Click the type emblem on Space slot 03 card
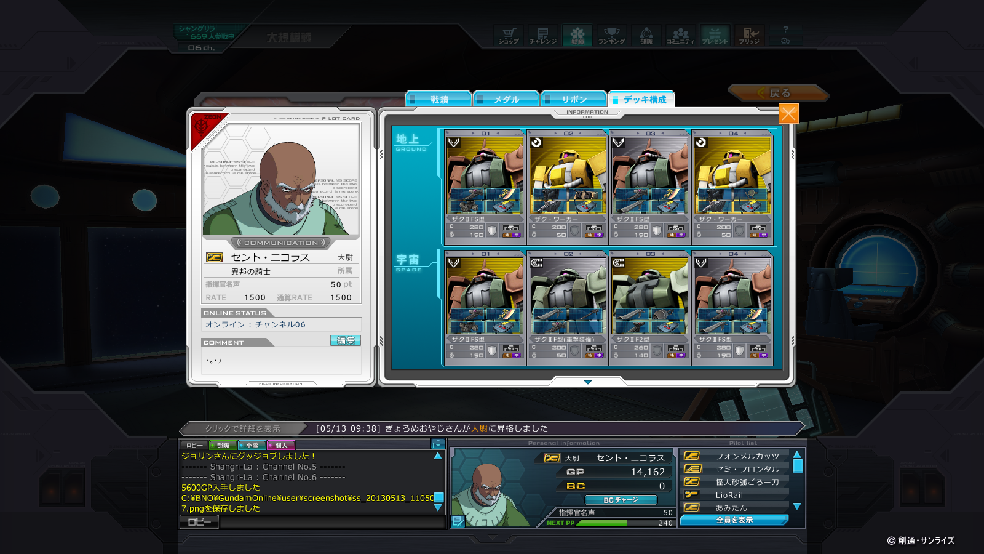Image resolution: width=984 pixels, height=554 pixels. pyautogui.click(x=619, y=263)
